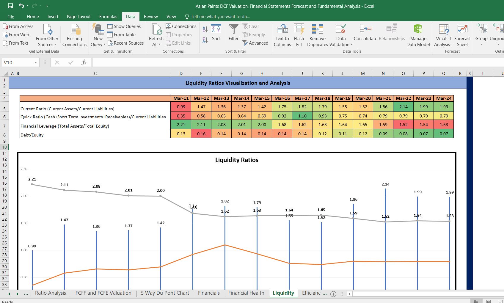Image resolution: width=504 pixels, height=303 pixels.
Task: Click the Connections button
Action: click(181, 26)
